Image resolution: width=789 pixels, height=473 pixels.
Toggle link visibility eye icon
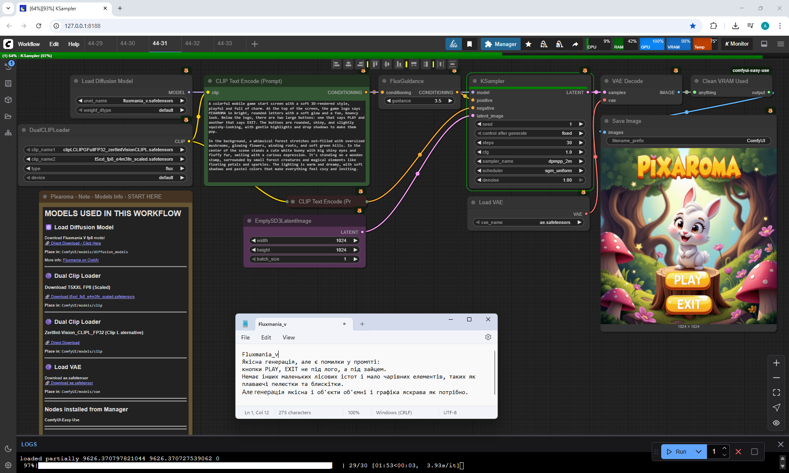[x=776, y=423]
